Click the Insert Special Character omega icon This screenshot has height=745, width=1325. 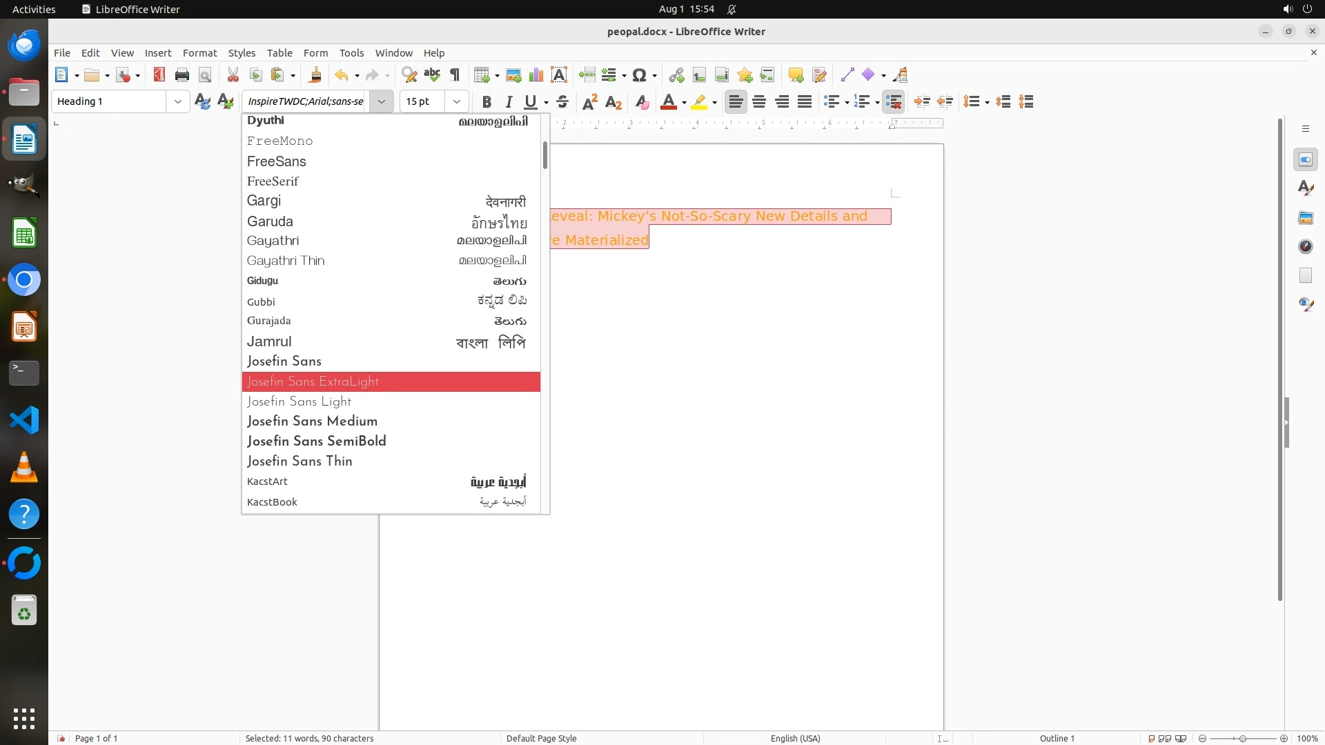coord(639,75)
